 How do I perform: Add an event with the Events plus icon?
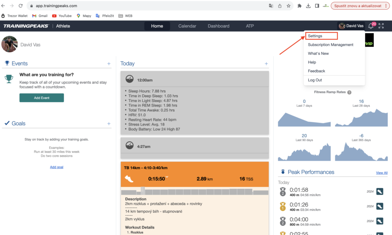click(x=109, y=64)
